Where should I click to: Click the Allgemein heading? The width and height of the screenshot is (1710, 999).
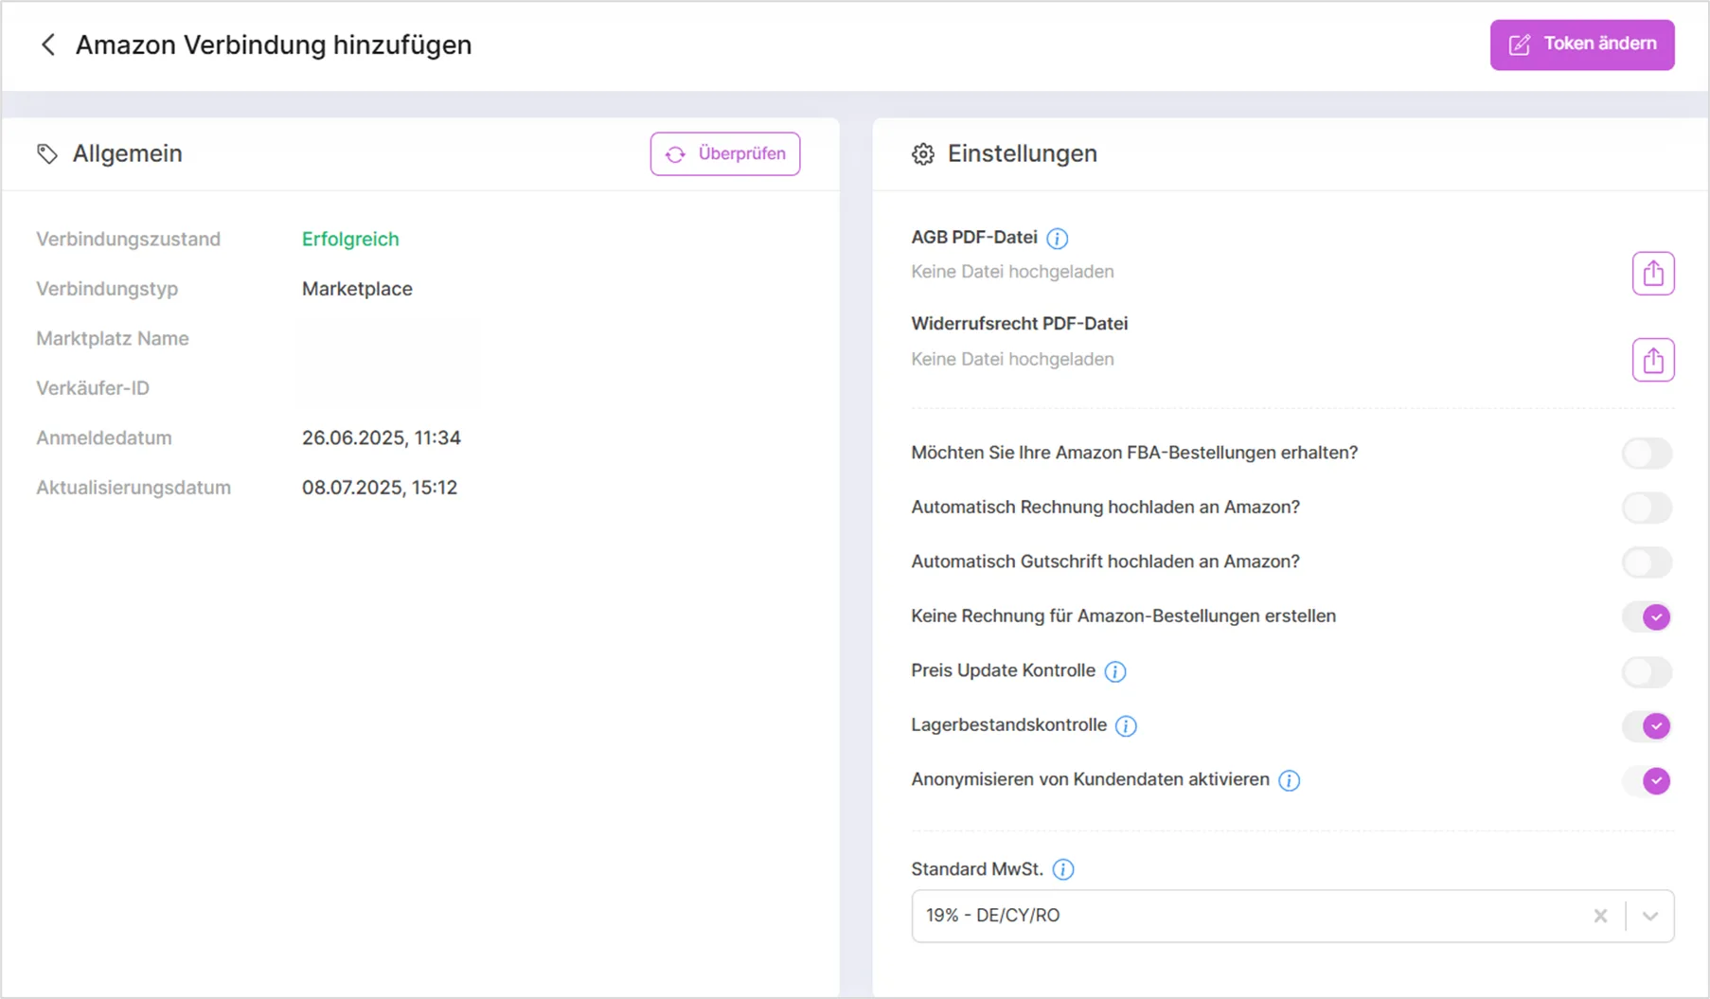(128, 153)
